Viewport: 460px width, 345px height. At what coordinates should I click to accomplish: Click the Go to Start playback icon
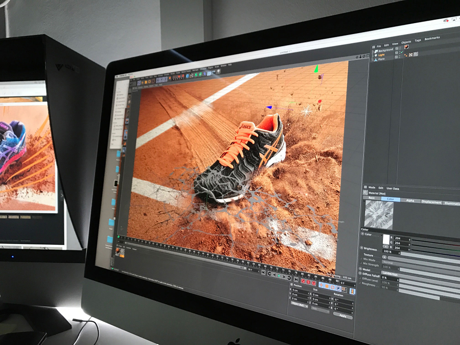click(263, 272)
